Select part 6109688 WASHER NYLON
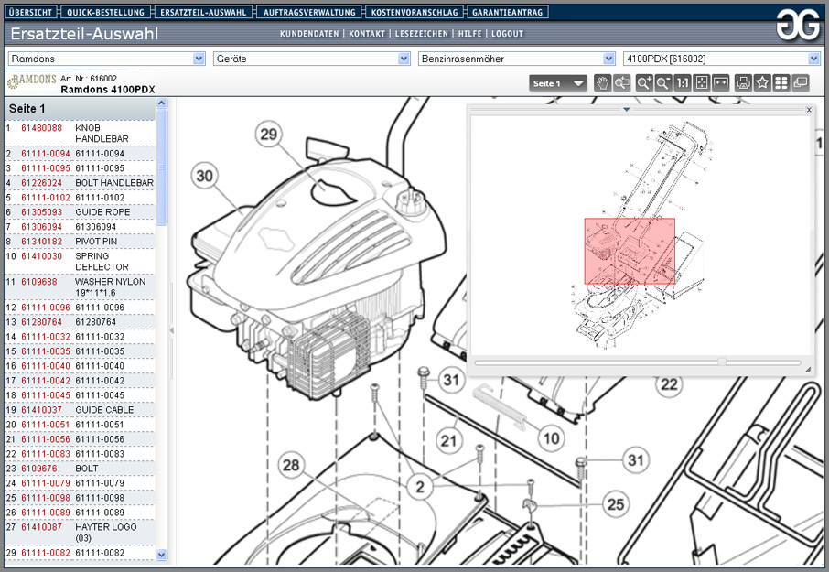829x572 pixels. pyautogui.click(x=80, y=287)
